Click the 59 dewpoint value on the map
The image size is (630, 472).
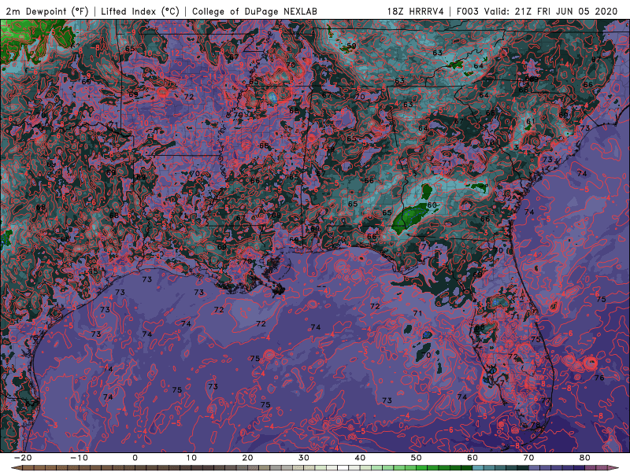coord(351,46)
